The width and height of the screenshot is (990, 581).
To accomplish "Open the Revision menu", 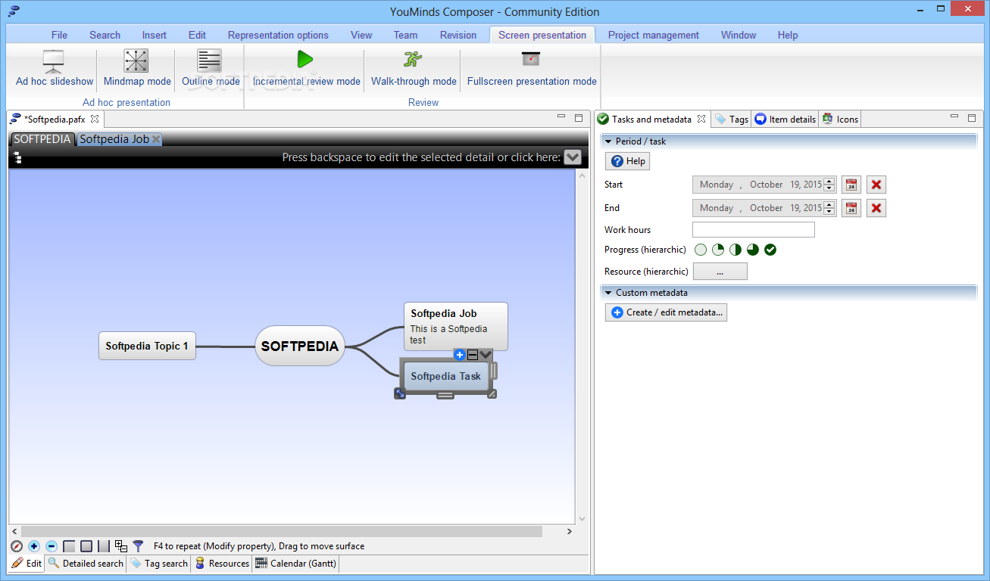I will click(x=458, y=35).
